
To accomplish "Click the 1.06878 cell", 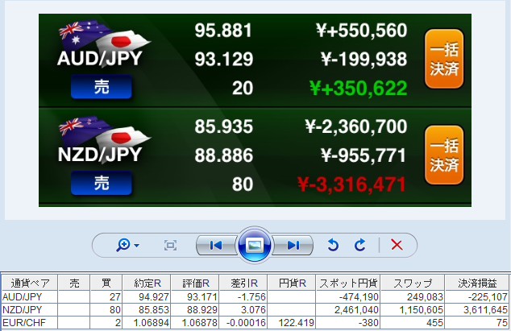I will click(195, 322).
